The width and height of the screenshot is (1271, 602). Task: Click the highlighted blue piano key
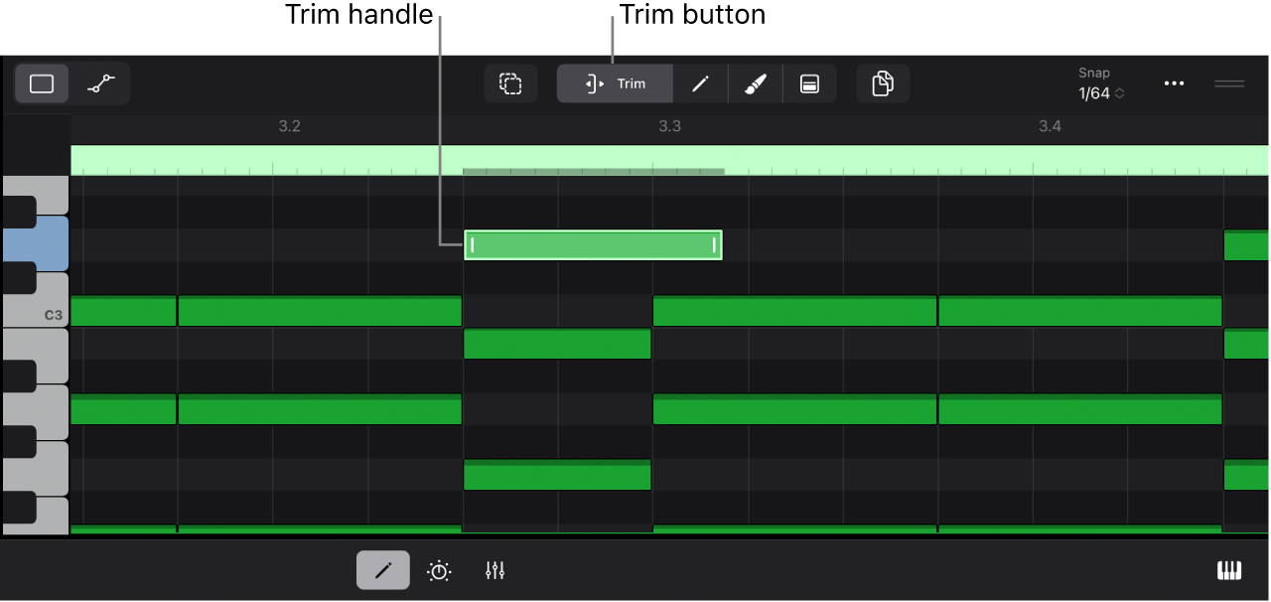(35, 244)
